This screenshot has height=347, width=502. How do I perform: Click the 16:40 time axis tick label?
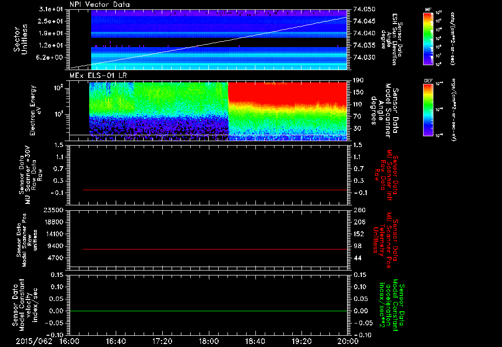(116, 341)
